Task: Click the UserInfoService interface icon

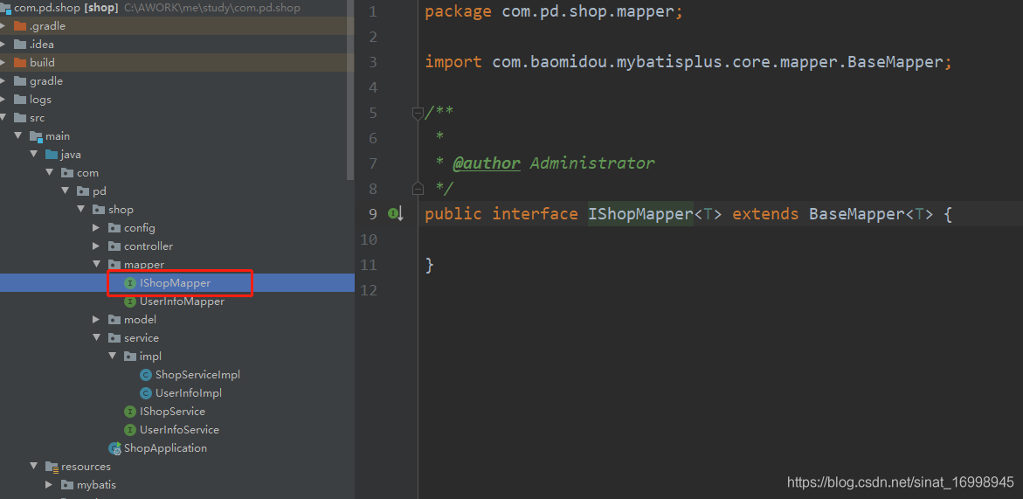Action: 130,430
